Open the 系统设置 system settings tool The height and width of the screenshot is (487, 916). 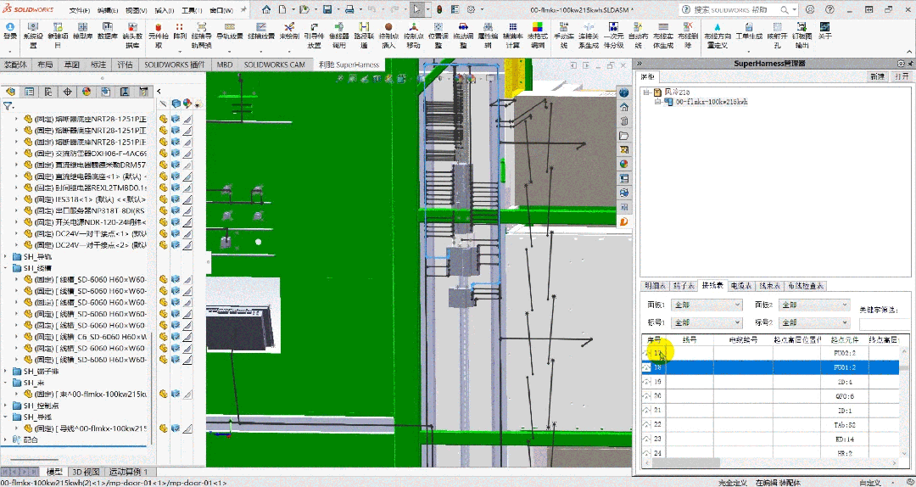33,36
